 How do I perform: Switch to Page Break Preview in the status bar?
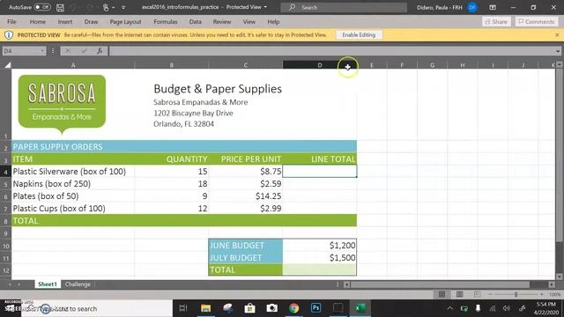coord(477,294)
